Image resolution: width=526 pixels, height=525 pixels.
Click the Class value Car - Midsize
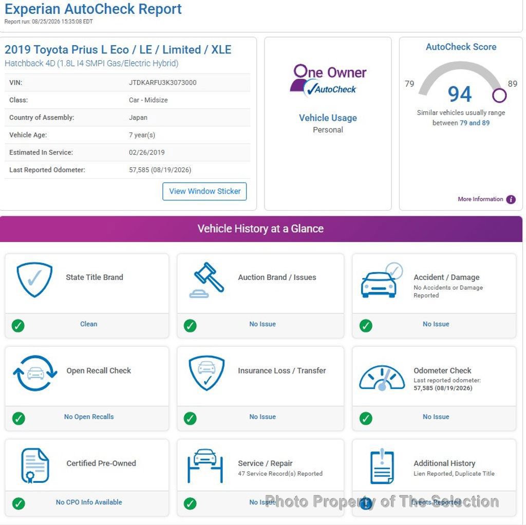(148, 100)
